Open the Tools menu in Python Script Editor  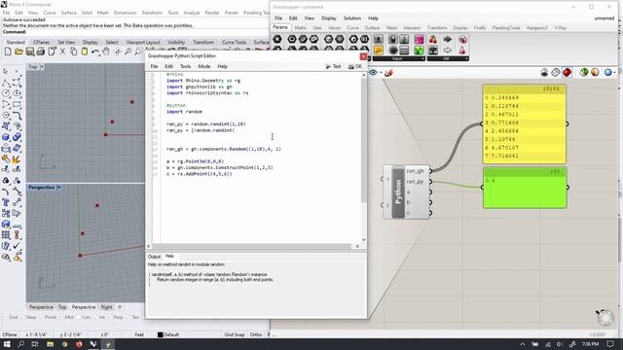186,66
